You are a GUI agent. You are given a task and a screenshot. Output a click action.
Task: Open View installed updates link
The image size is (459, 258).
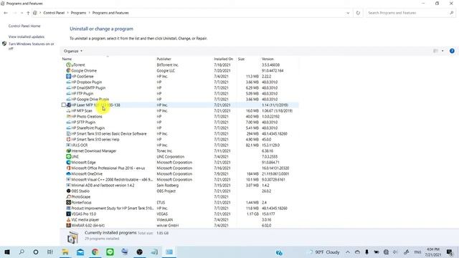click(x=27, y=37)
